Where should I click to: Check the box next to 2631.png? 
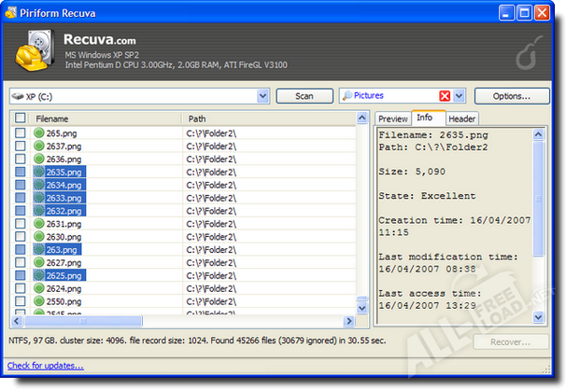21,224
